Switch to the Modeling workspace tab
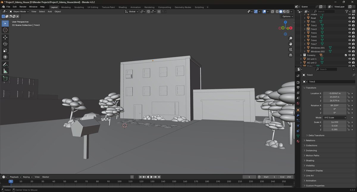The image size is (357, 192). tap(66, 7)
